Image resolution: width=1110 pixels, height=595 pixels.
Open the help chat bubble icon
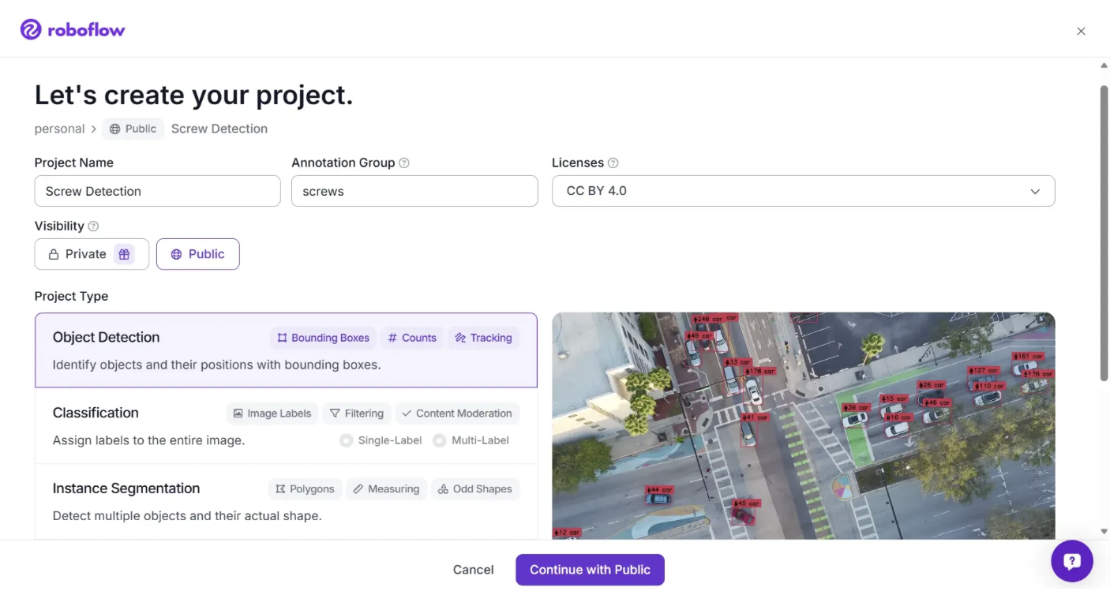point(1071,561)
